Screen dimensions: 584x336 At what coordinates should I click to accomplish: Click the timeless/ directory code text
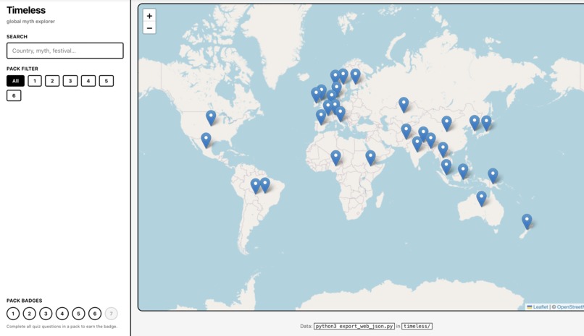tap(417, 327)
